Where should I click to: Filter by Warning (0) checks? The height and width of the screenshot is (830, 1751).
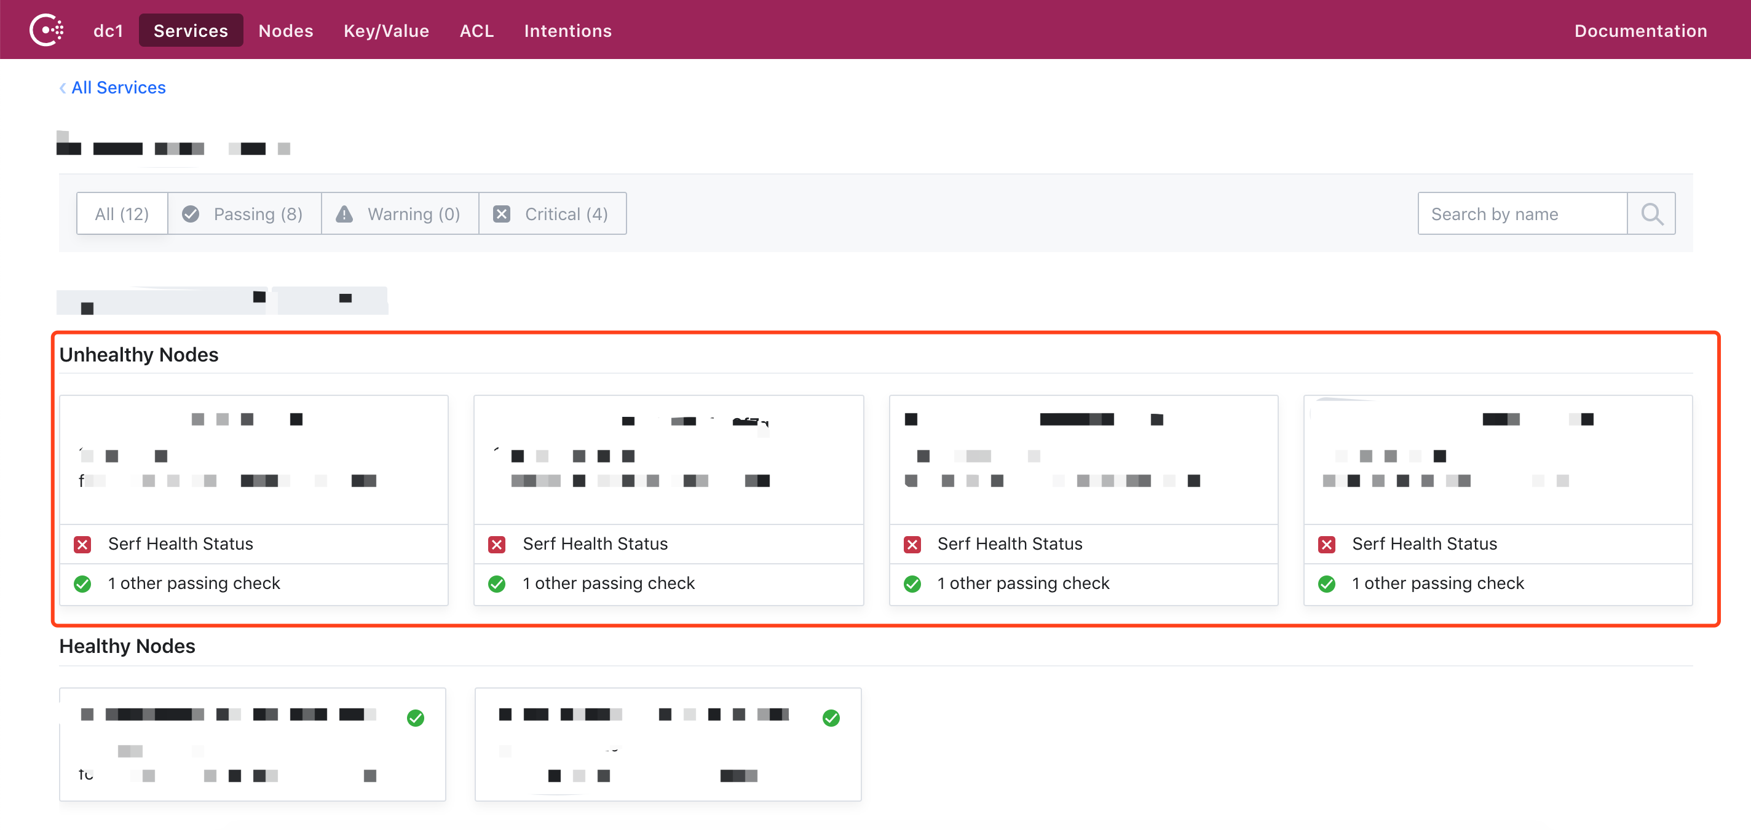(x=400, y=214)
